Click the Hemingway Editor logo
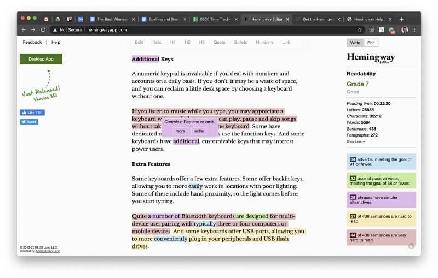This screenshot has height=278, width=438. point(371,58)
